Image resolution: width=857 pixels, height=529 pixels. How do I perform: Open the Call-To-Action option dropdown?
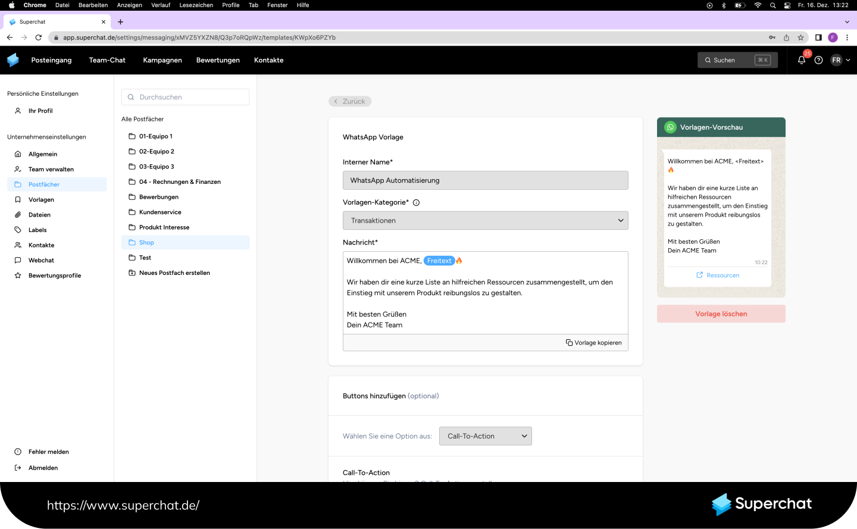485,436
